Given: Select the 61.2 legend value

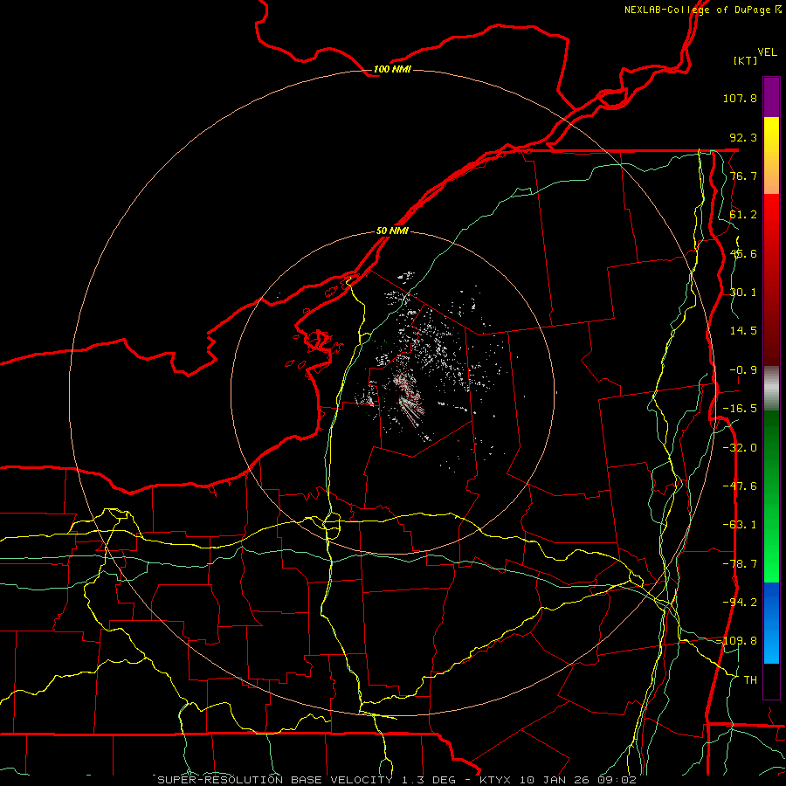Looking at the screenshot, I should pos(743,215).
